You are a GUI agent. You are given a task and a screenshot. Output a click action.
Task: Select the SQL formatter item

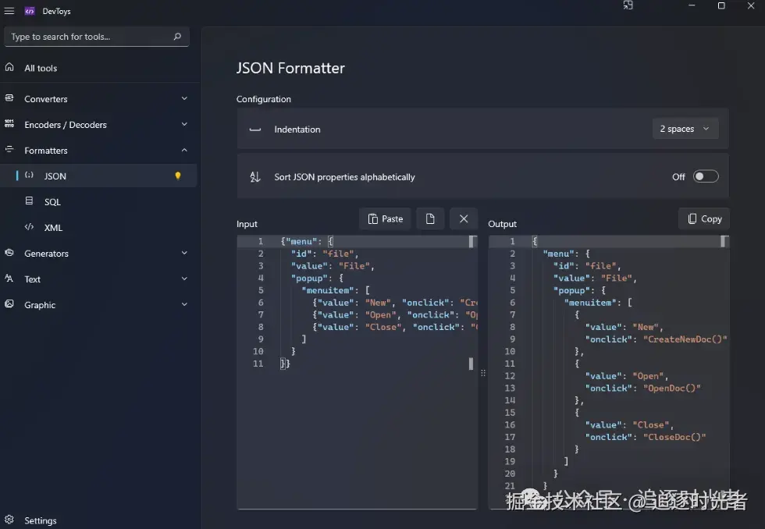98,202
